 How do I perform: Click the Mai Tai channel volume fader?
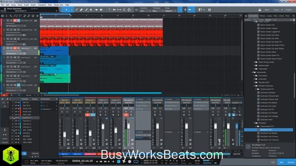click(x=65, y=134)
